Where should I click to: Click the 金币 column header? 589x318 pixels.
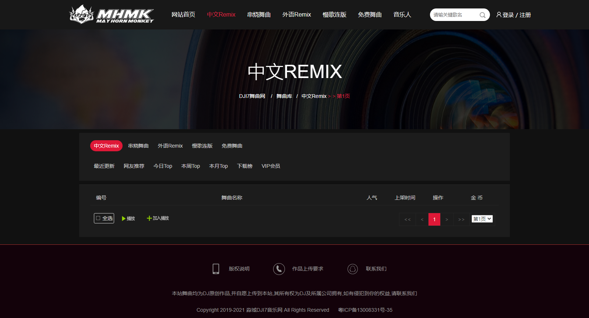coord(477,198)
